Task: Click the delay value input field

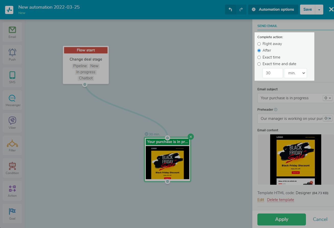Action: [x=272, y=73]
